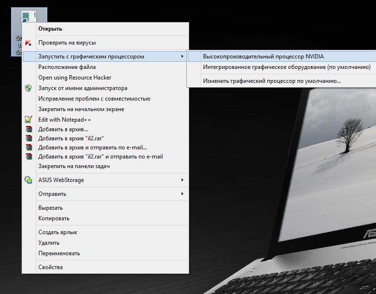Open the 'ASUS WebStorage' menu entry
The width and height of the screenshot is (376, 294).
105,180
